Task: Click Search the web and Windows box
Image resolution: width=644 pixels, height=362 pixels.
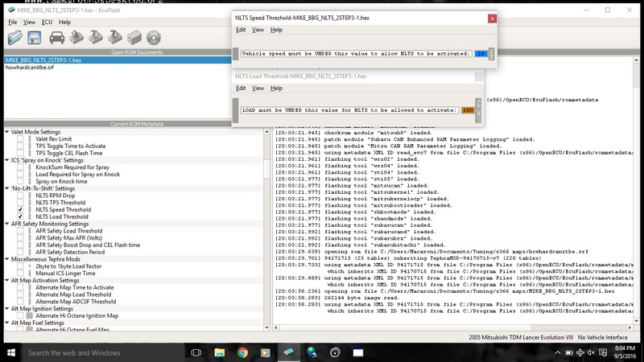Action: click(x=103, y=352)
